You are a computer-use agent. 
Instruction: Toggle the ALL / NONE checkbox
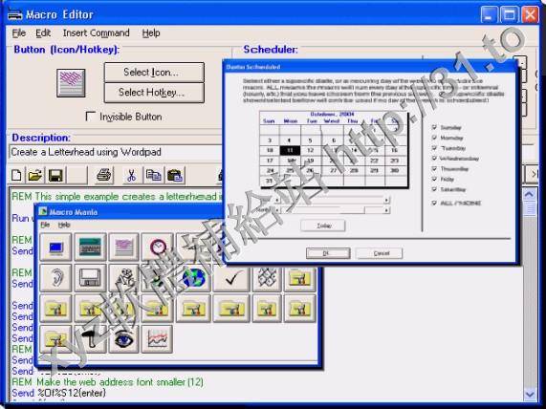[x=434, y=203]
